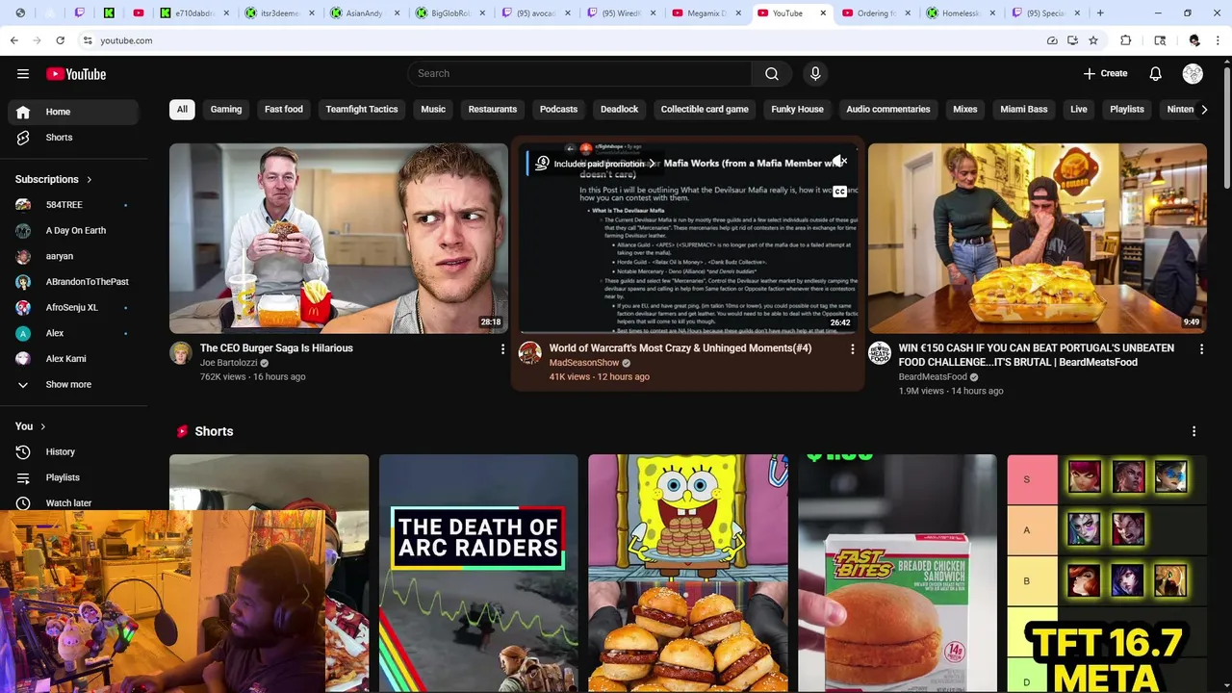Open Shorts in the sidebar
Viewport: 1232px width, 693px height.
tap(75, 138)
